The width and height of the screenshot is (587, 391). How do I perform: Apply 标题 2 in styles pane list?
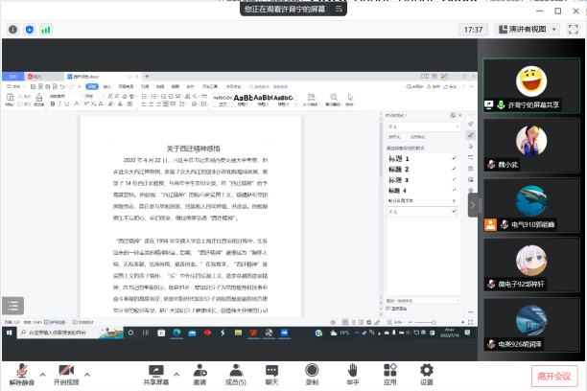pos(422,169)
